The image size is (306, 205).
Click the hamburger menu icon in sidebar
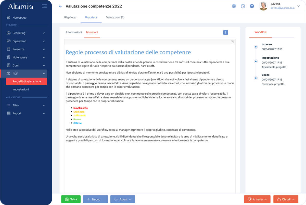[45, 6]
